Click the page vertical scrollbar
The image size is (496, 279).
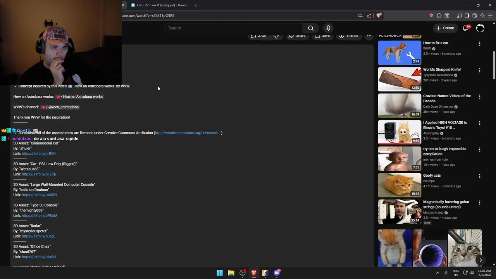494,66
